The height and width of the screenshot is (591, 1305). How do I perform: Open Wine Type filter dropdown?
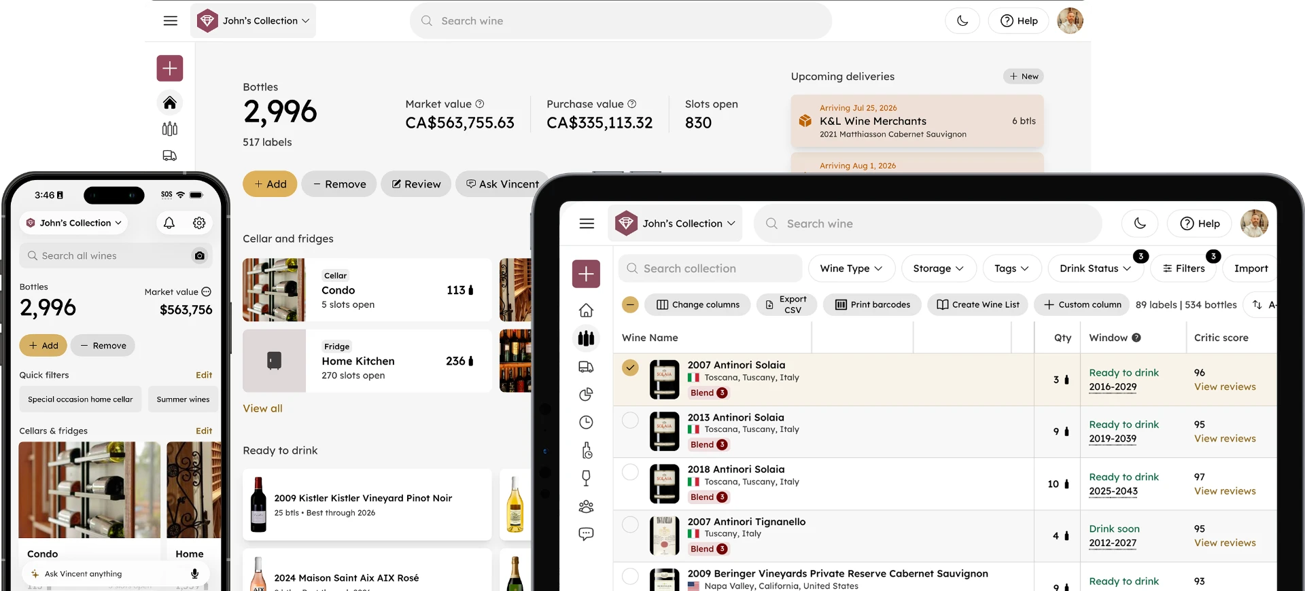[x=852, y=268]
